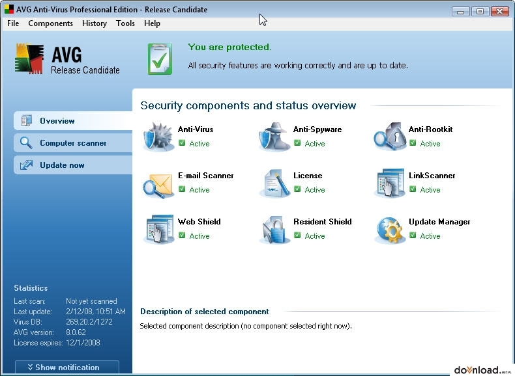
Task: Open the Components menu
Action: [51, 23]
